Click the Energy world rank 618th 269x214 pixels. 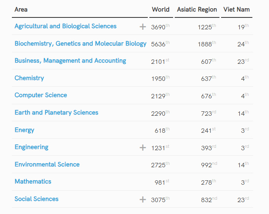click(162, 130)
